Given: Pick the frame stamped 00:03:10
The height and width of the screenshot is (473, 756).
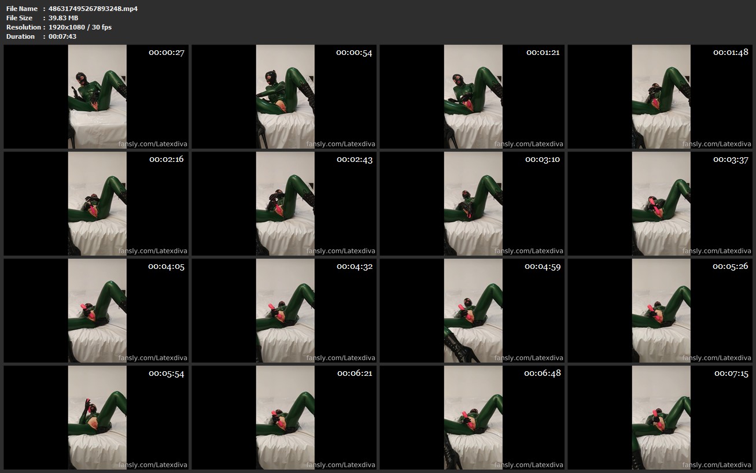Looking at the screenshot, I should tap(472, 204).
